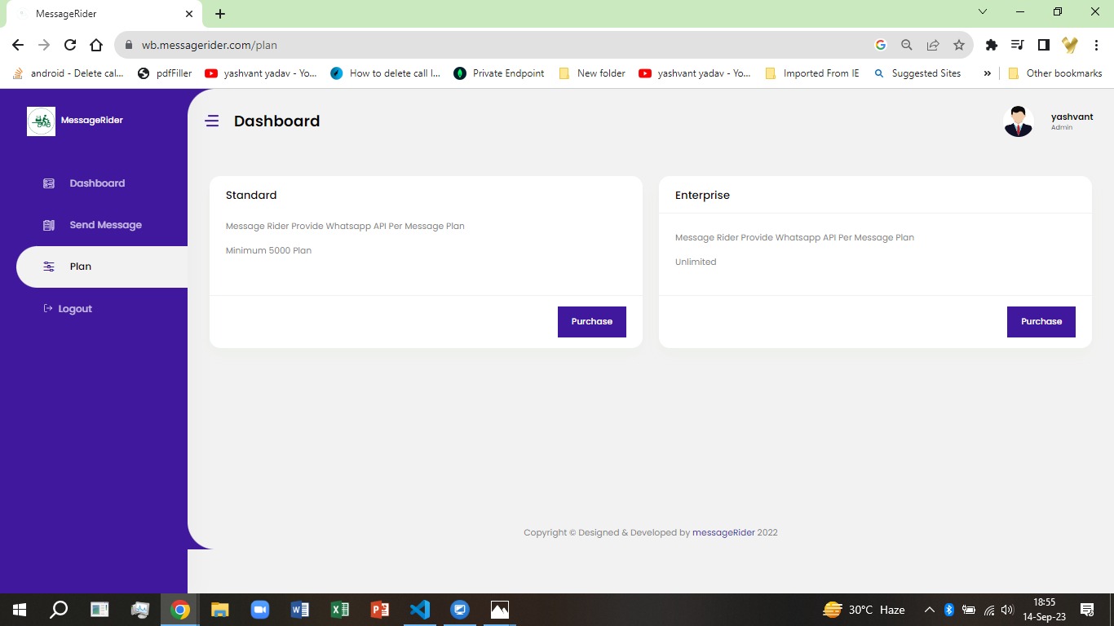This screenshot has width=1114, height=626.
Task: Open the Suggested Sites bookmark
Action: [917, 73]
